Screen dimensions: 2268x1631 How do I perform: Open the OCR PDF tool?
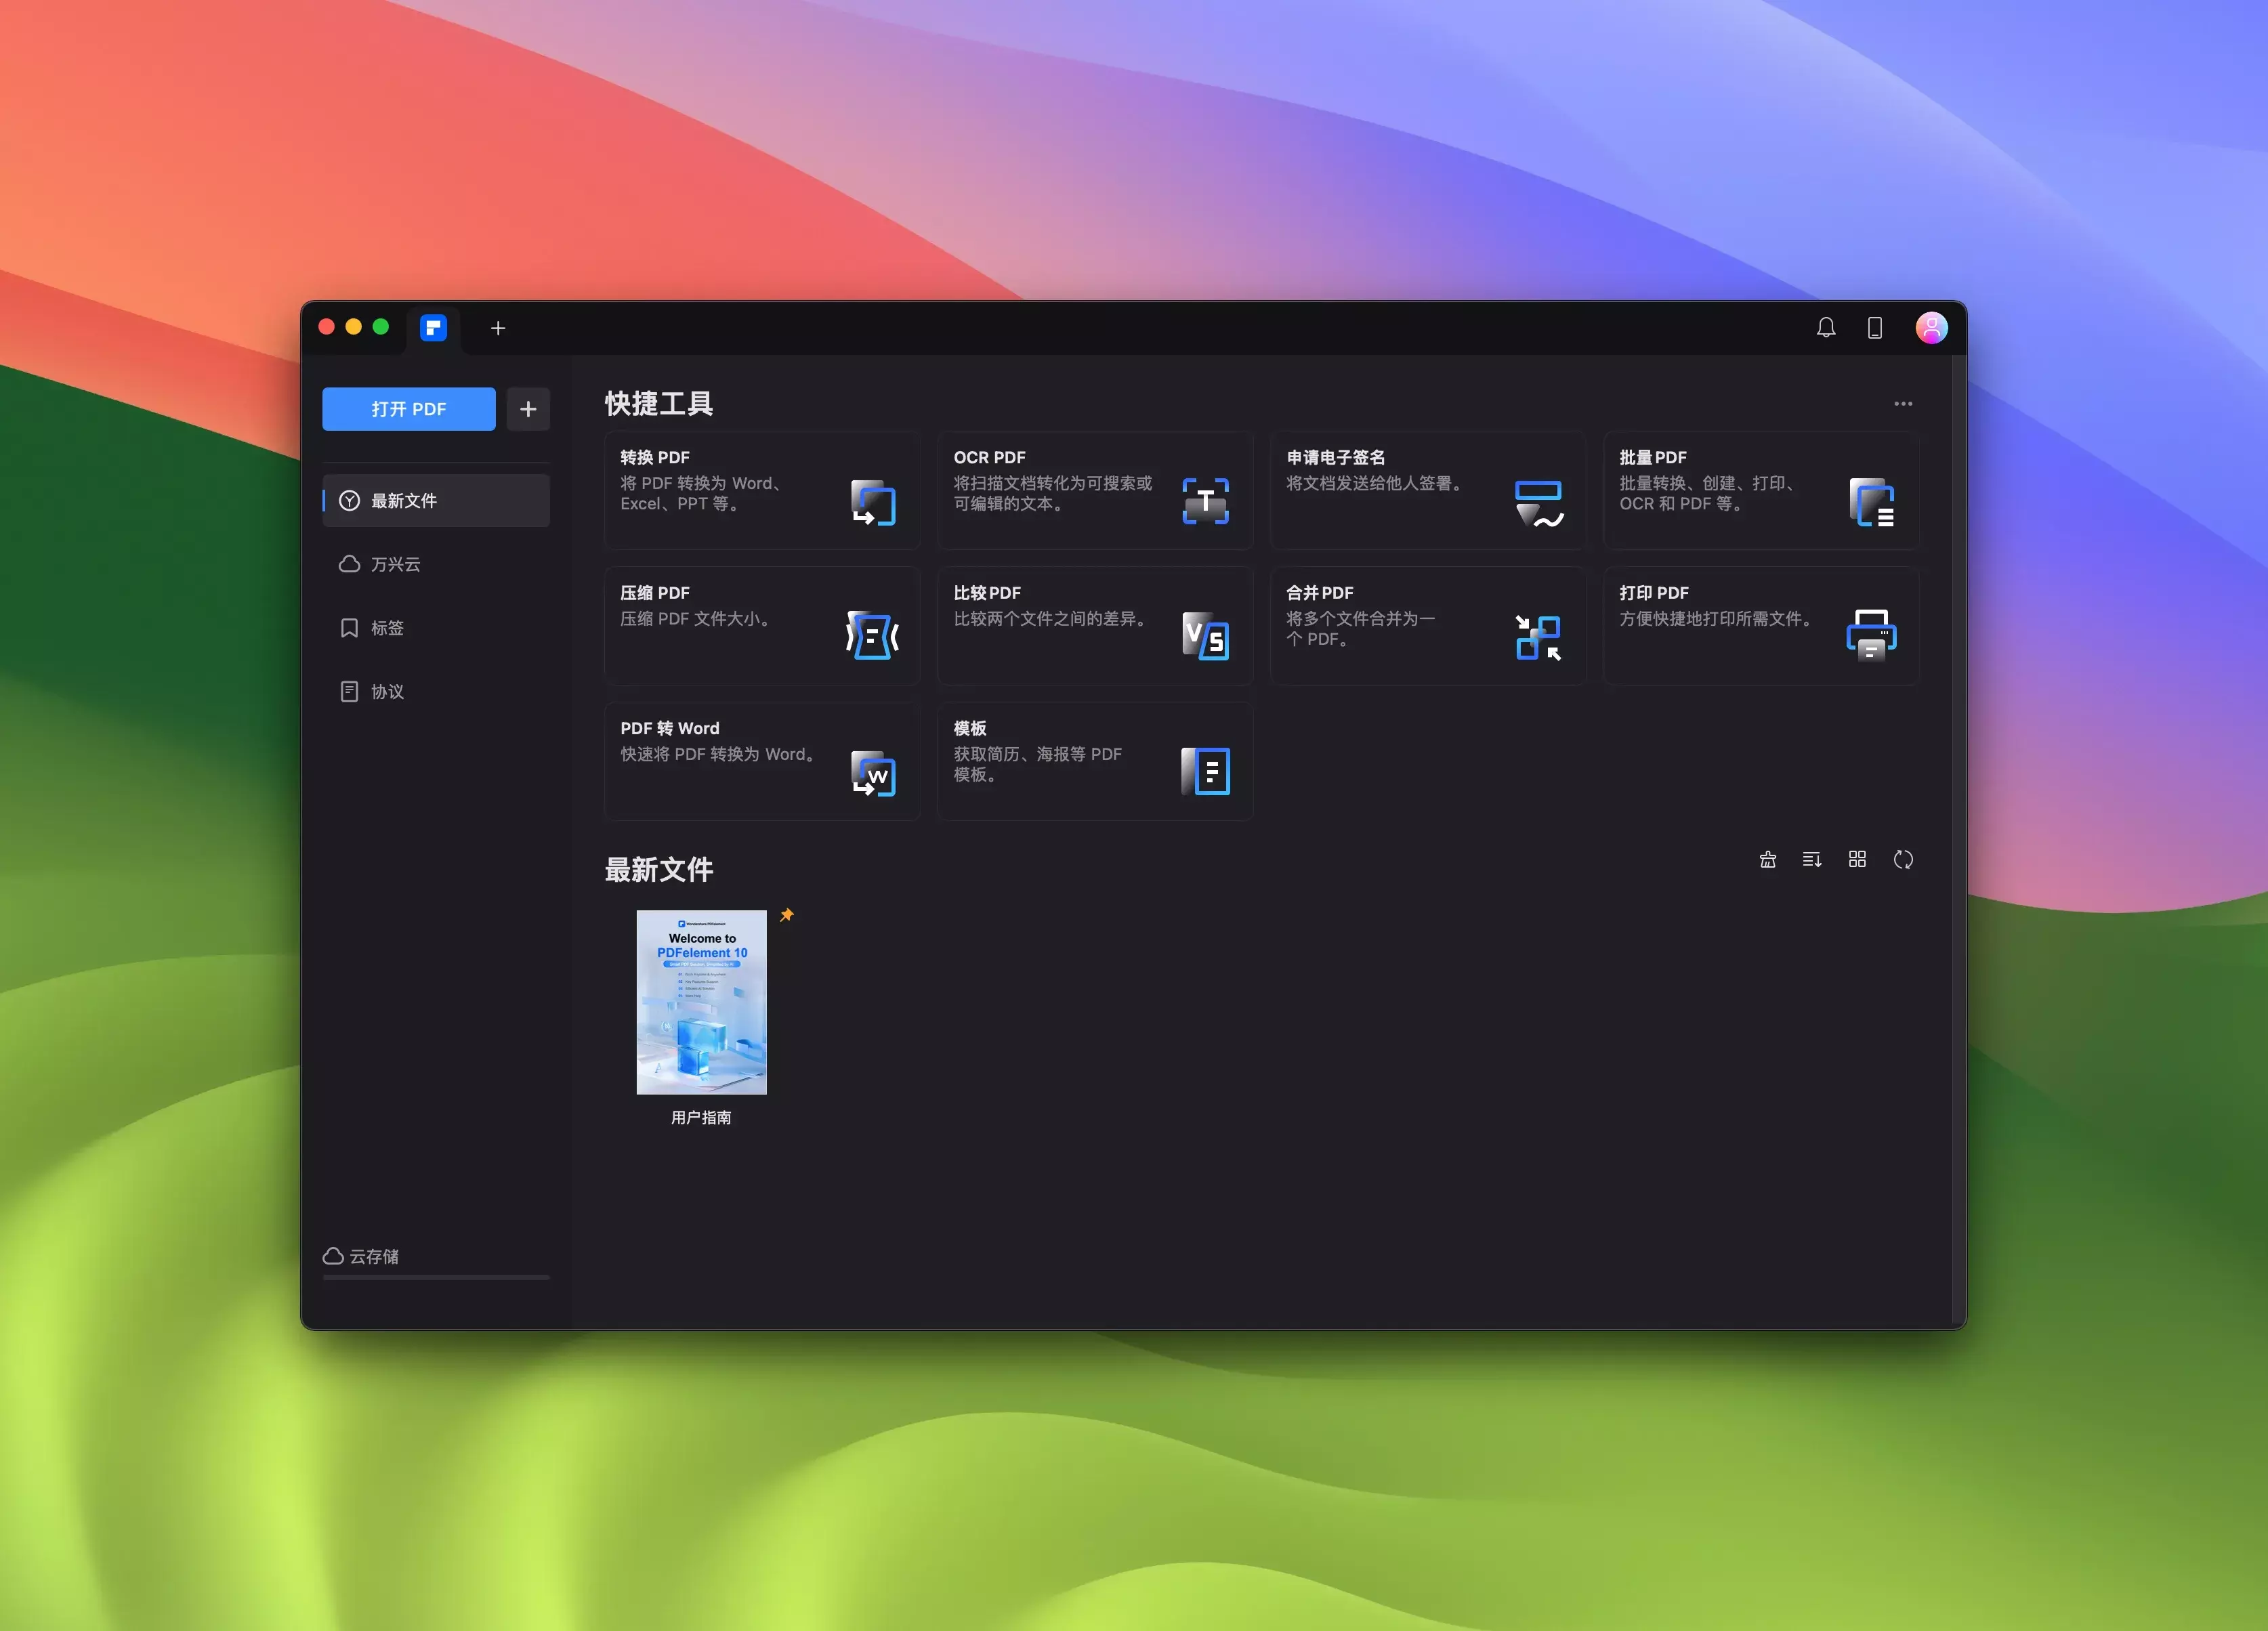pyautogui.click(x=1094, y=490)
